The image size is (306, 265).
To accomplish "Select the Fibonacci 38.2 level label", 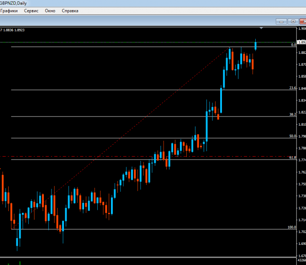I will (x=293, y=114).
